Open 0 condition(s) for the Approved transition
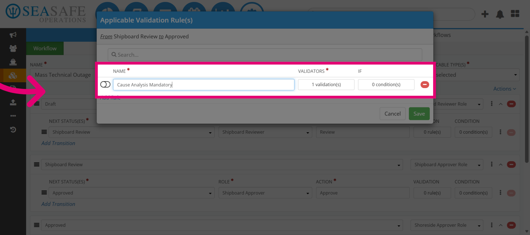Screen dimensions: 530x235 [473, 193]
